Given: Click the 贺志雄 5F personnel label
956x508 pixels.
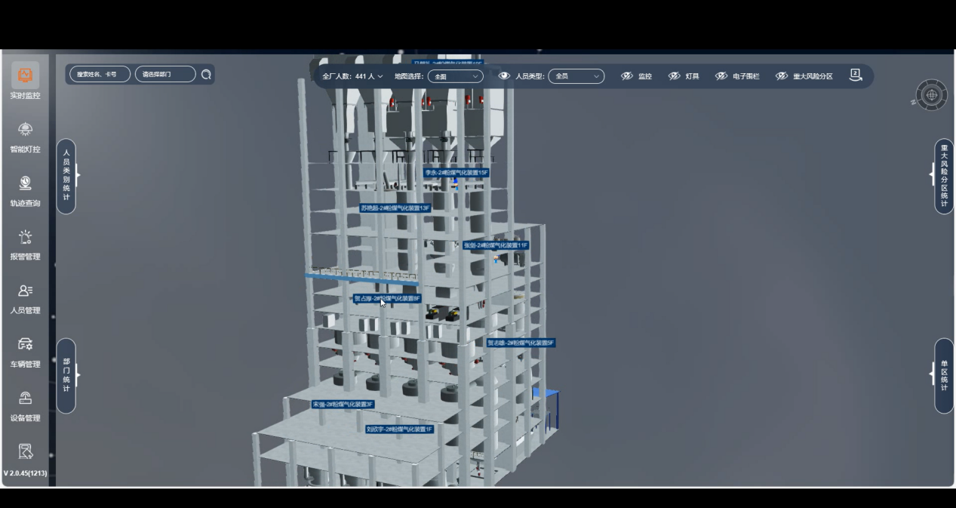Looking at the screenshot, I should (x=521, y=343).
